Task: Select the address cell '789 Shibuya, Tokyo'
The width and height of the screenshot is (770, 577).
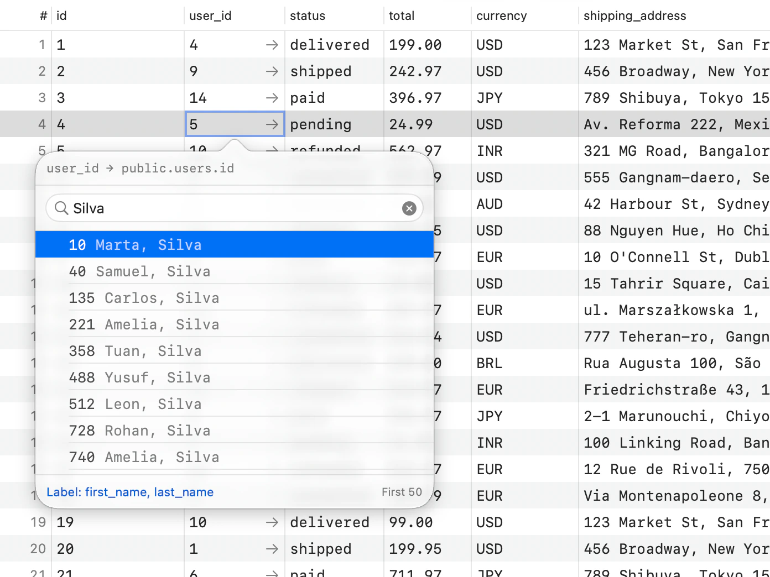Action: click(674, 98)
